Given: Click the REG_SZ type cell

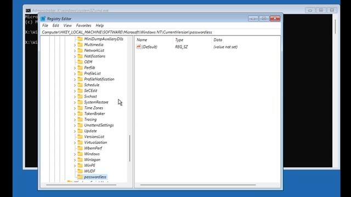Looking at the screenshot, I should click(x=182, y=47).
